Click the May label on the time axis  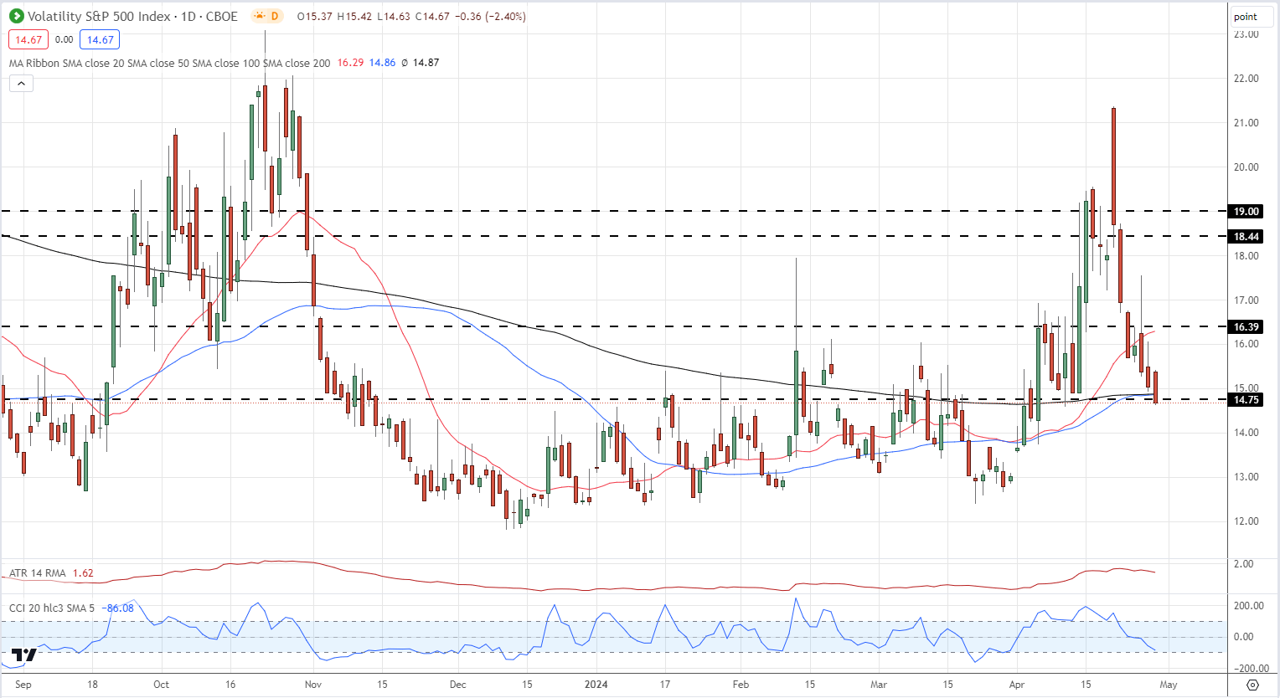coord(1168,685)
